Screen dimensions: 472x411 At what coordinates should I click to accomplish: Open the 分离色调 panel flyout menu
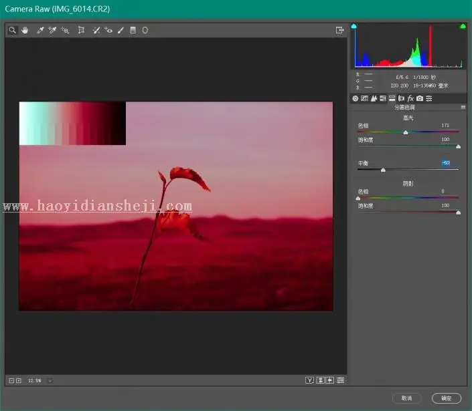click(463, 107)
